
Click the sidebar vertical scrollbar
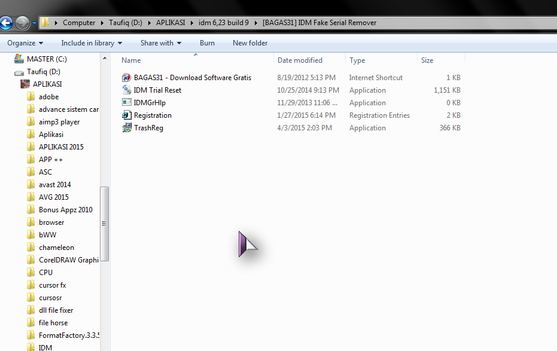(x=106, y=221)
